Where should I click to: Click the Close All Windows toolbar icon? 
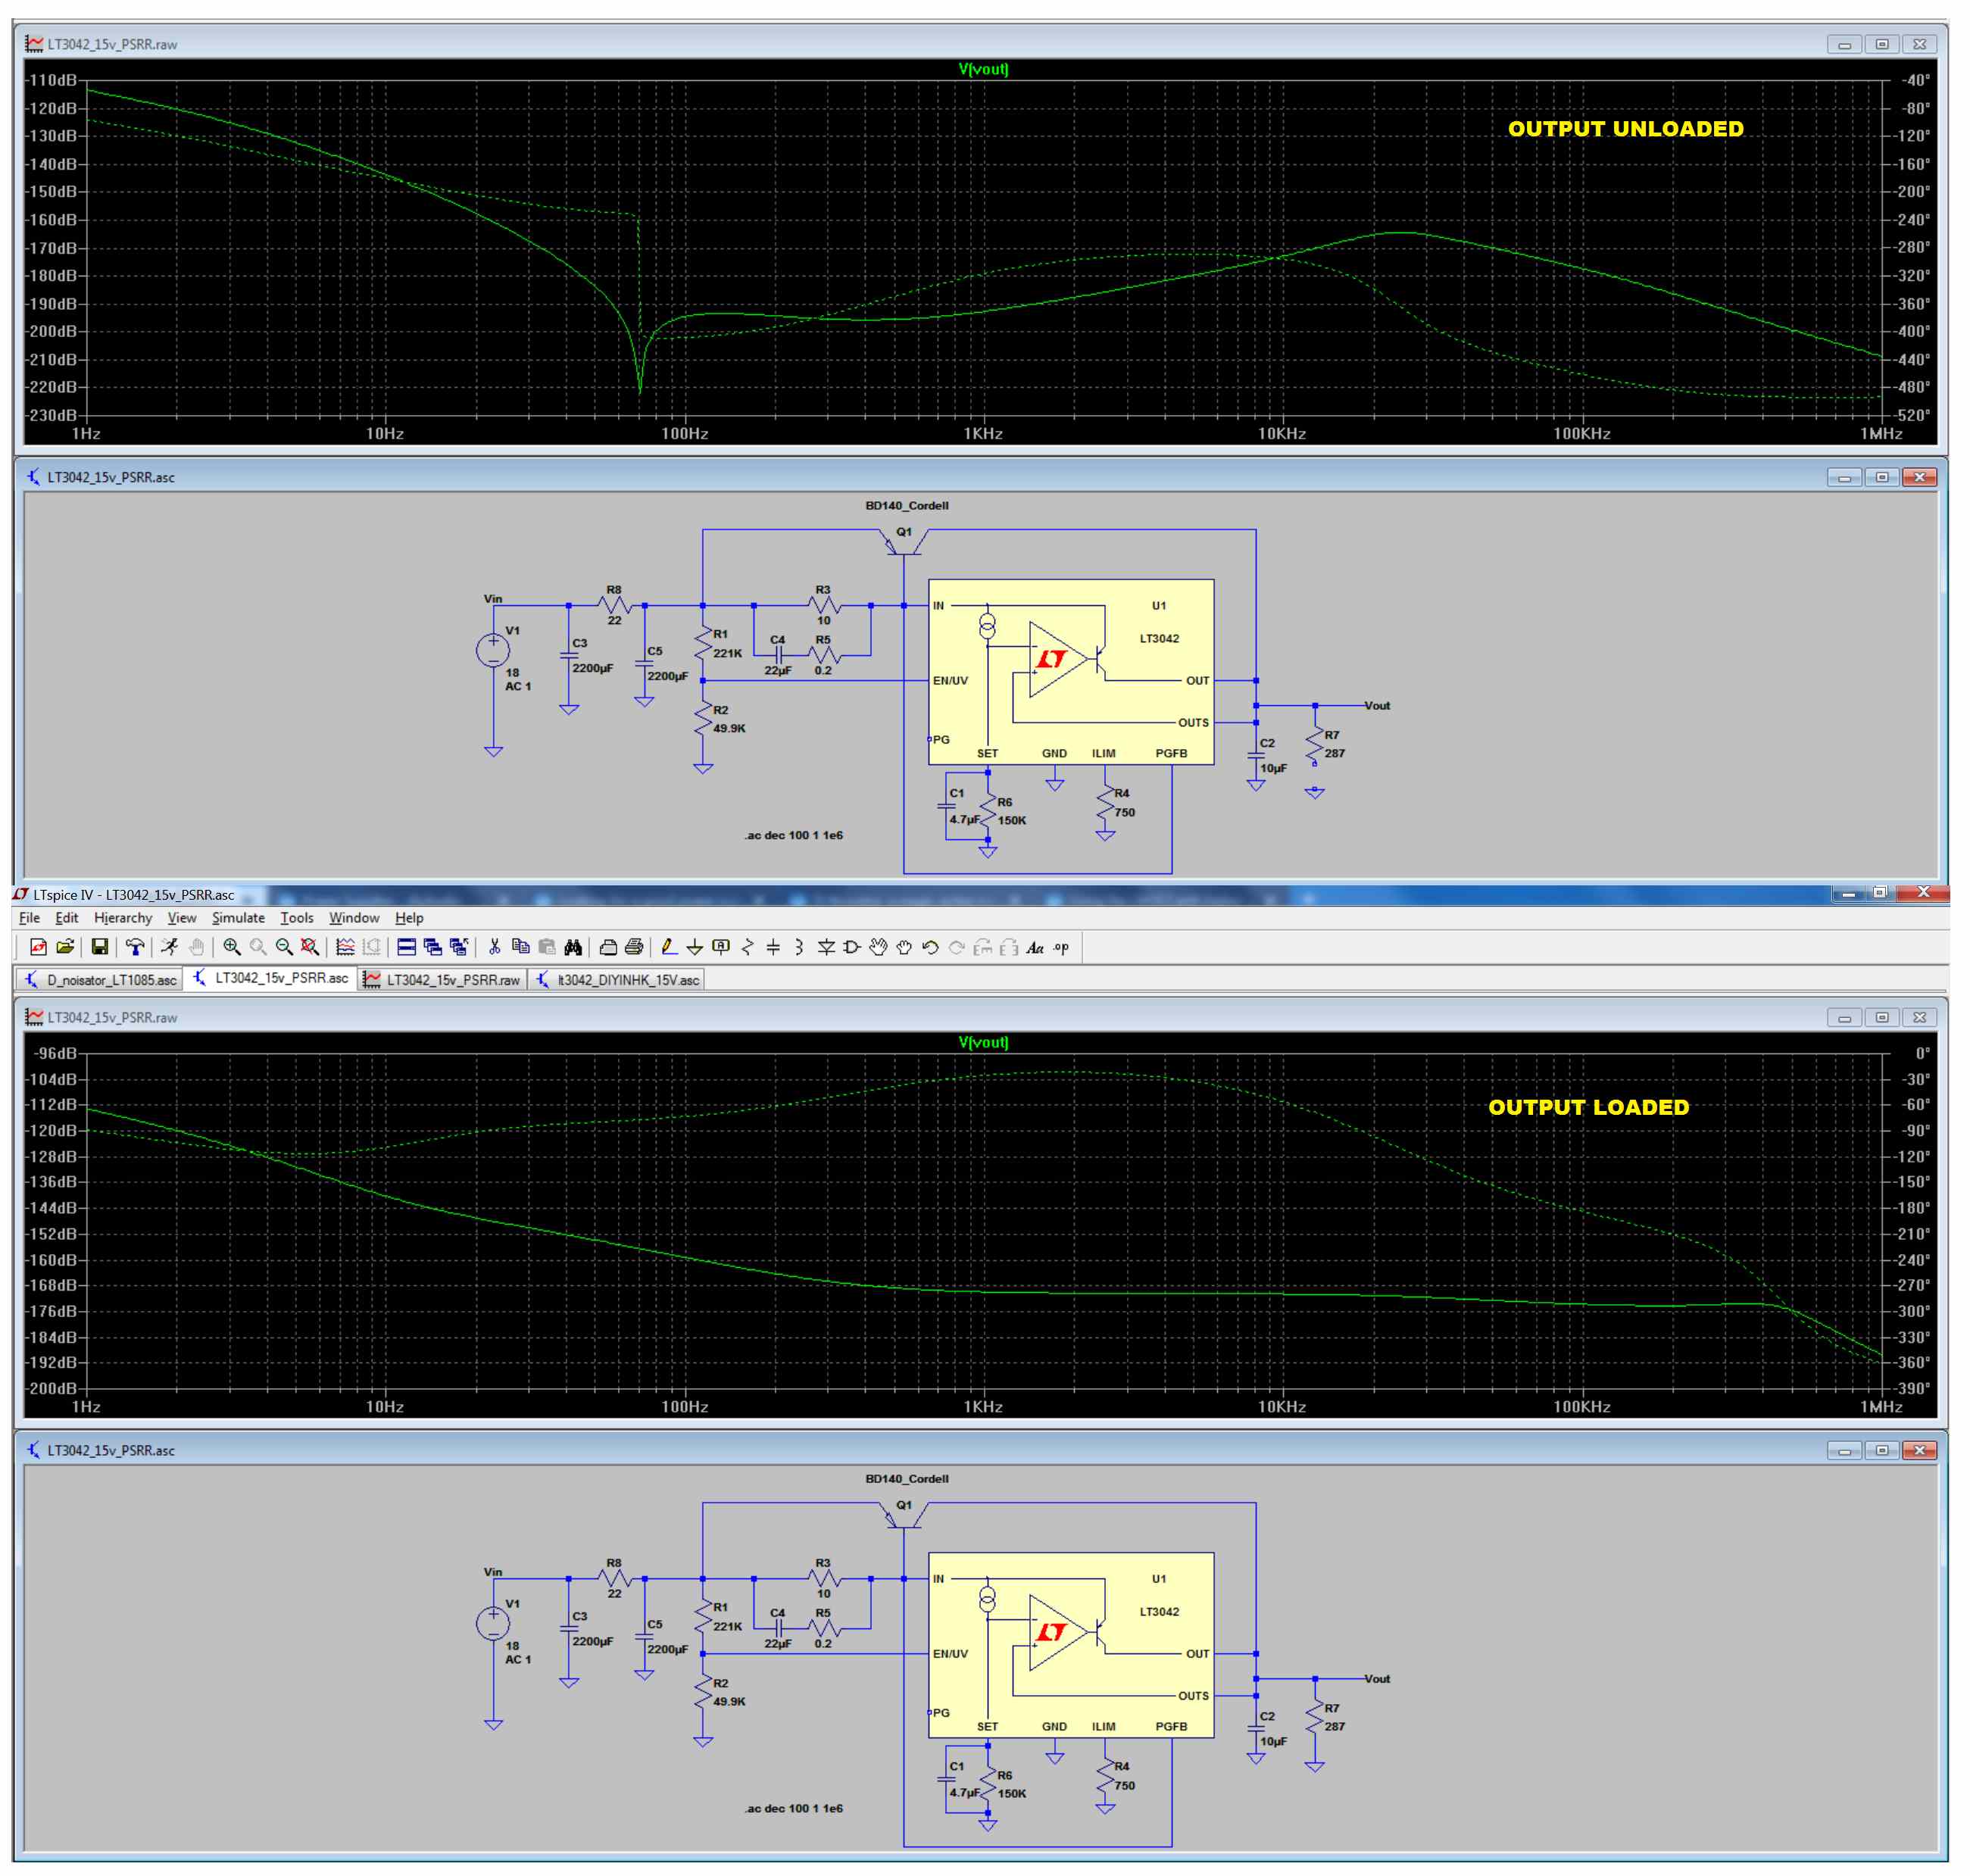[x=459, y=947]
